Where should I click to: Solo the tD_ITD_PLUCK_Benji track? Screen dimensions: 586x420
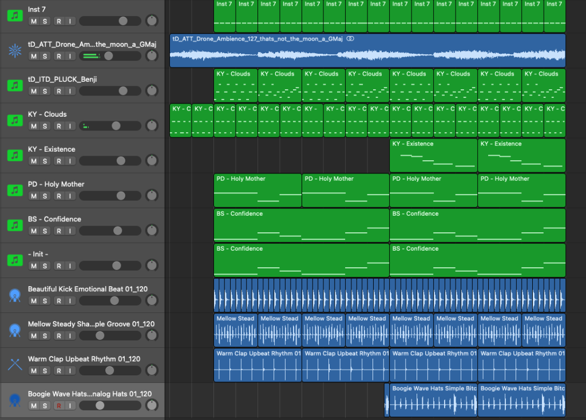45,92
